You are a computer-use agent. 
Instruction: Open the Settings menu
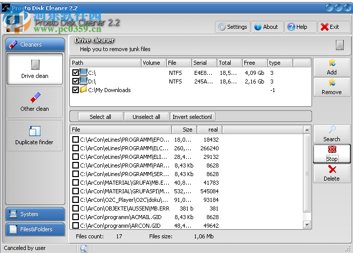pos(232,27)
